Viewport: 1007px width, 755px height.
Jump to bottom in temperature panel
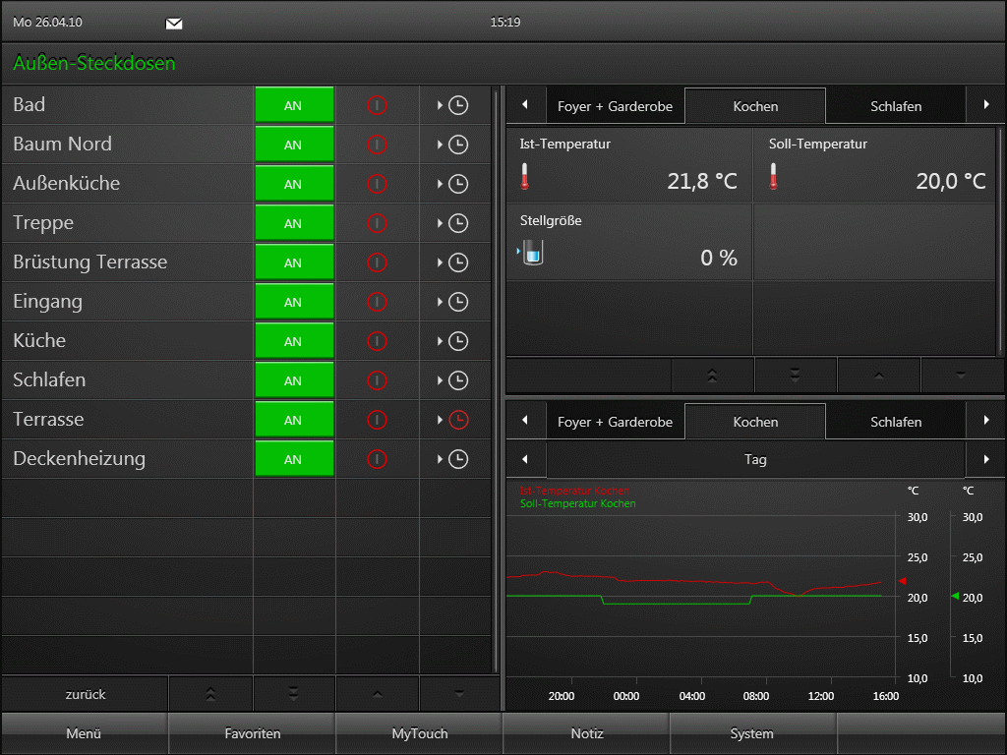[795, 376]
